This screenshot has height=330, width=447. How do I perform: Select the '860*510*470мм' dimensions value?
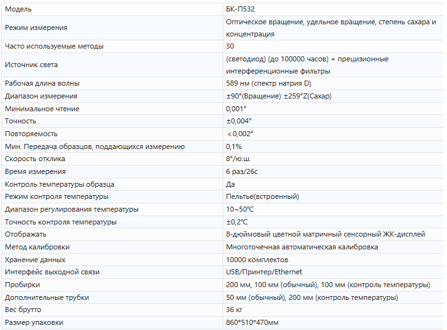coord(253,322)
